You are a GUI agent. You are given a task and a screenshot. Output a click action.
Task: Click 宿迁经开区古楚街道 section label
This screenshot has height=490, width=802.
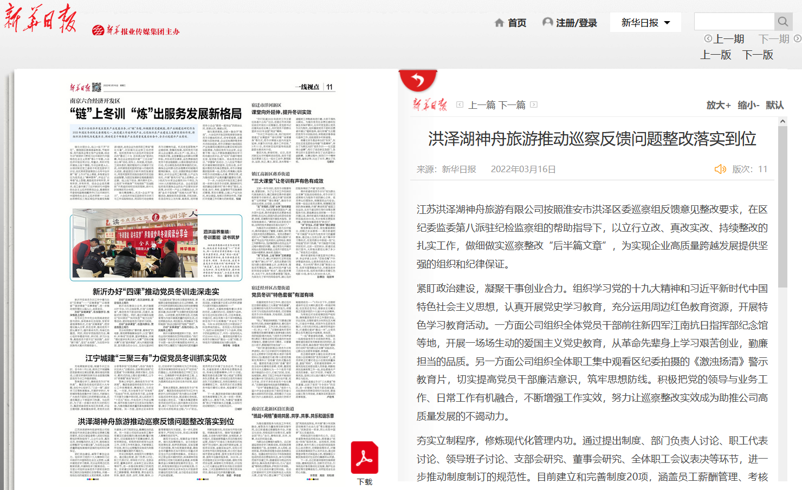click(x=271, y=288)
